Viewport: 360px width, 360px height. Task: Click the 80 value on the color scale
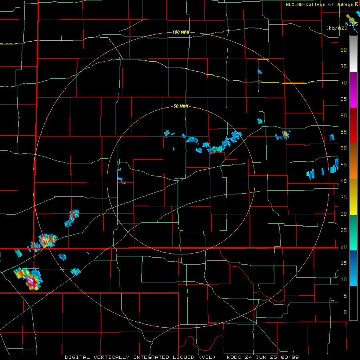344,50
